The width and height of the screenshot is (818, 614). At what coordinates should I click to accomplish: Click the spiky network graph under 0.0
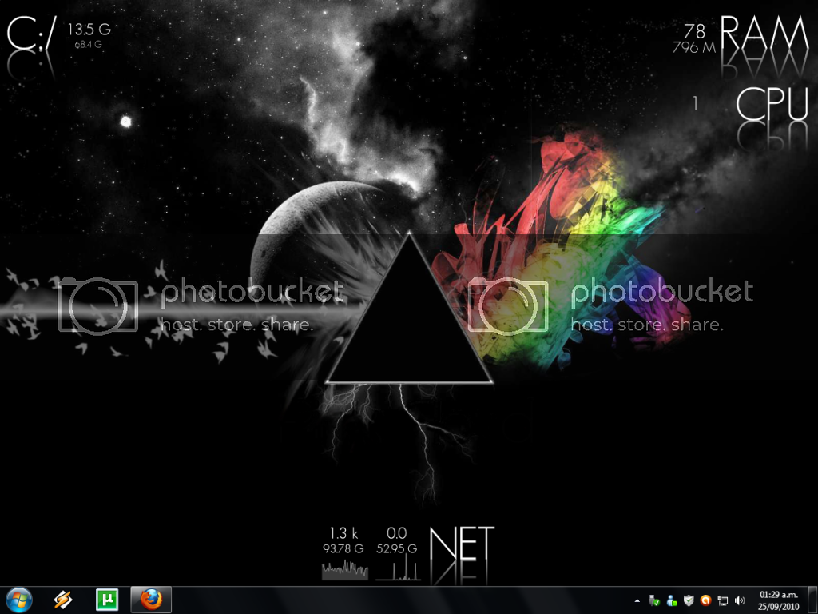click(397, 570)
